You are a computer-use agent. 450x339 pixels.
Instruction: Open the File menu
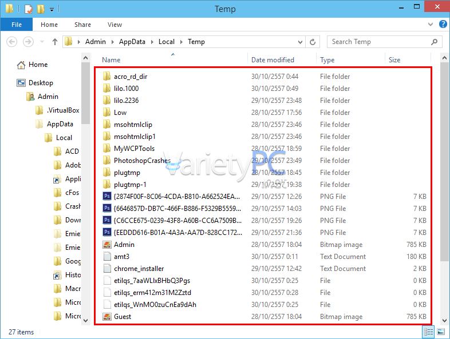click(17, 25)
